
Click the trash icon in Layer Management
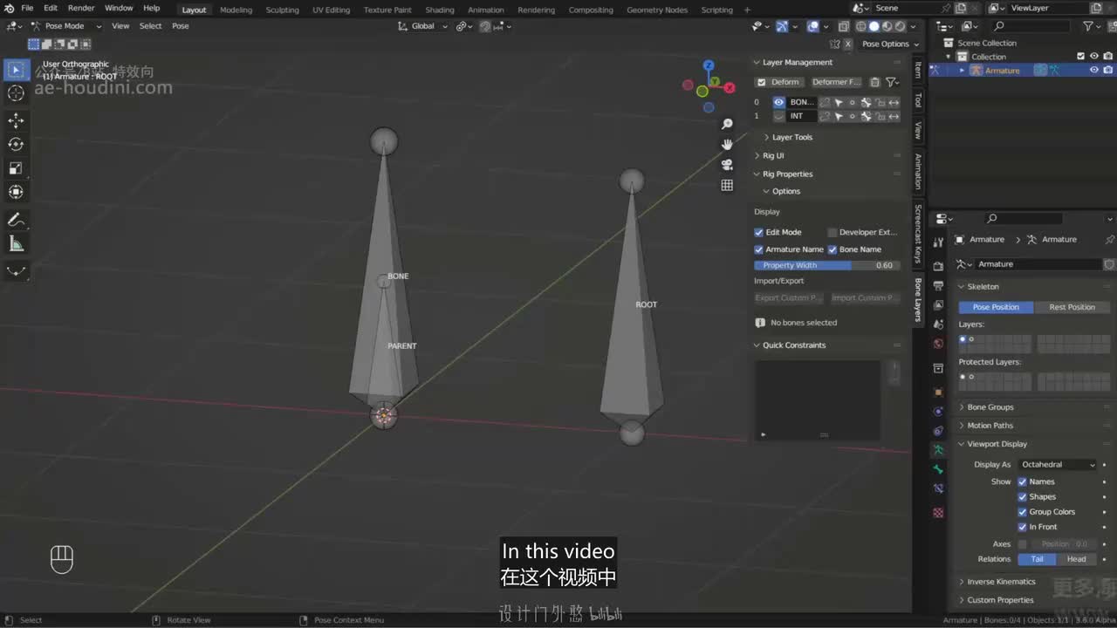pos(874,82)
